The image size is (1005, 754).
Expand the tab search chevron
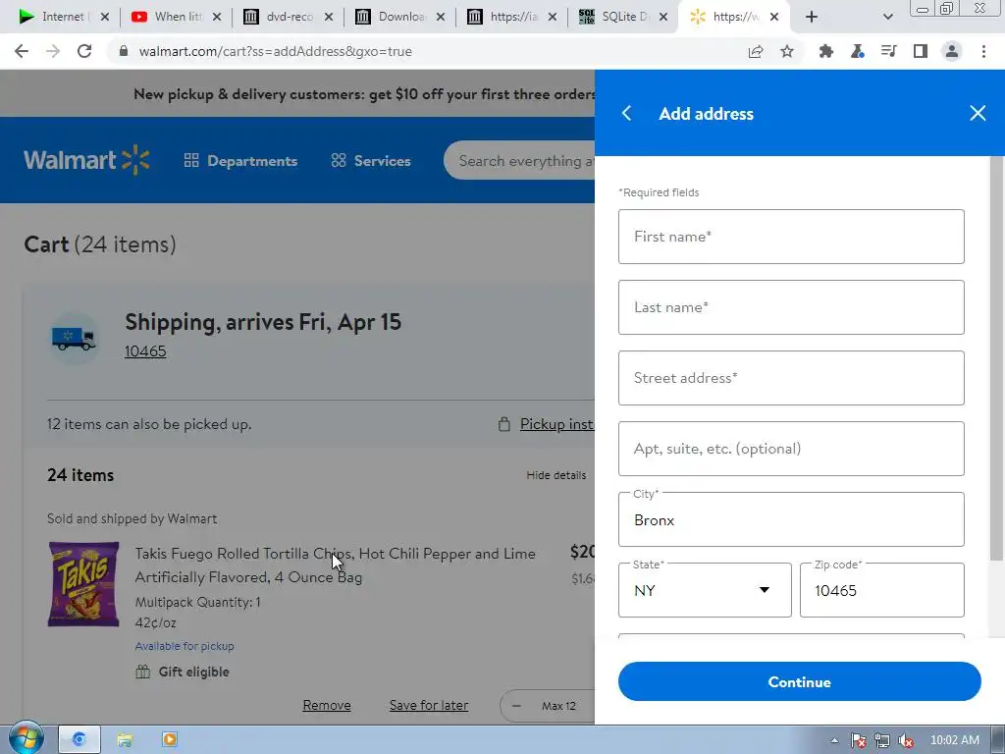coord(887,17)
